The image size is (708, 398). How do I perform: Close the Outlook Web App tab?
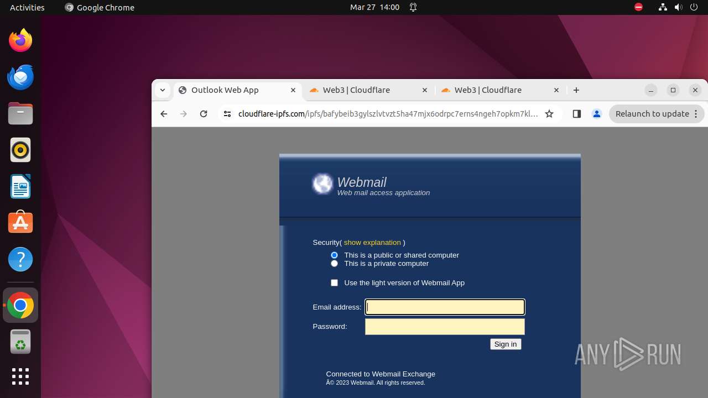[293, 90]
